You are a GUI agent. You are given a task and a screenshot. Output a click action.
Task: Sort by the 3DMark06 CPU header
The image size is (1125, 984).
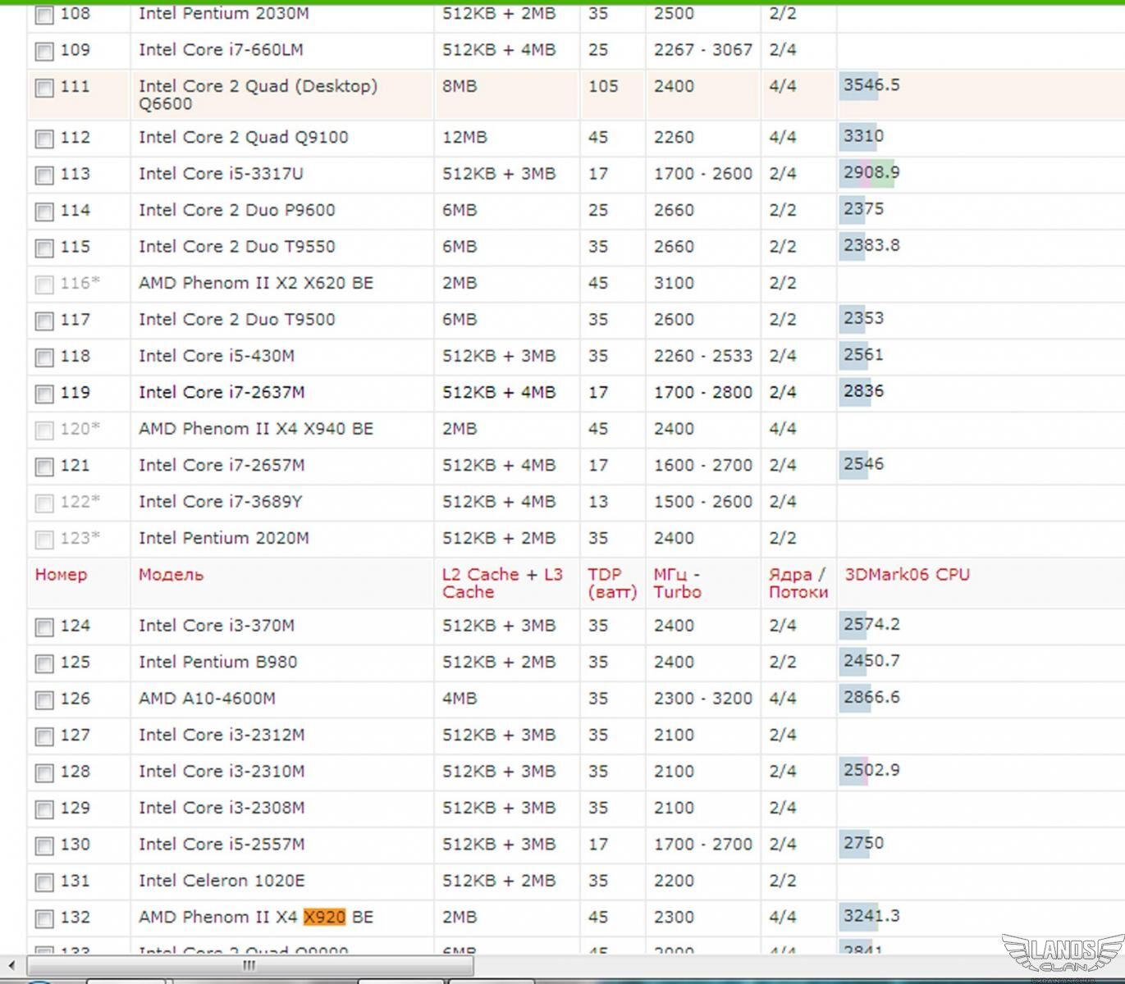(907, 575)
